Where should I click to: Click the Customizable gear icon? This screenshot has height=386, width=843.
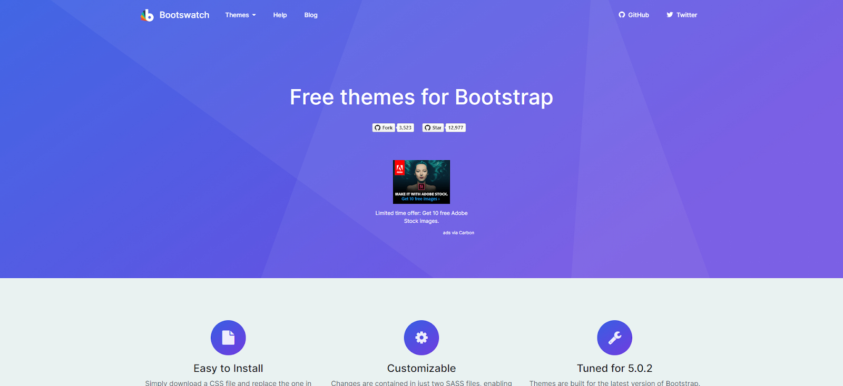tap(421, 338)
